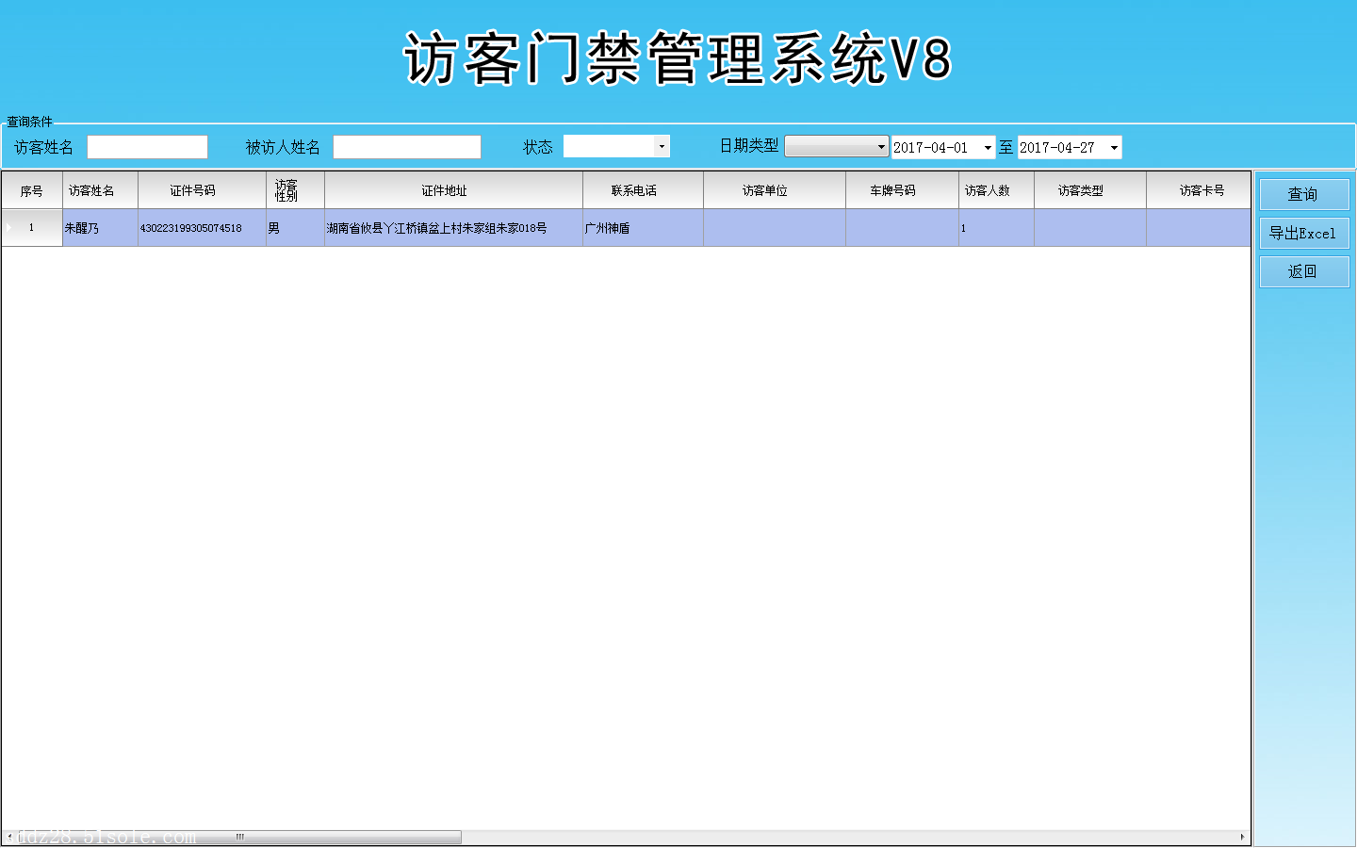
Task: Click the 查询 search button
Action: [x=1304, y=194]
